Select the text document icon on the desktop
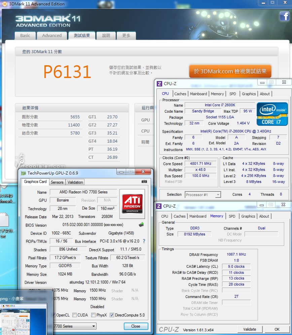Screen dimensions: 292x335 [x=4, y=220]
